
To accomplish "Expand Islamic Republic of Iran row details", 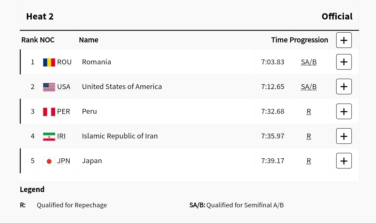I will click(344, 136).
